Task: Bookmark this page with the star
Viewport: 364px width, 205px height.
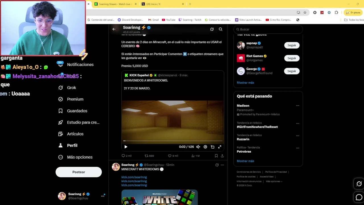Action: (x=305, y=13)
